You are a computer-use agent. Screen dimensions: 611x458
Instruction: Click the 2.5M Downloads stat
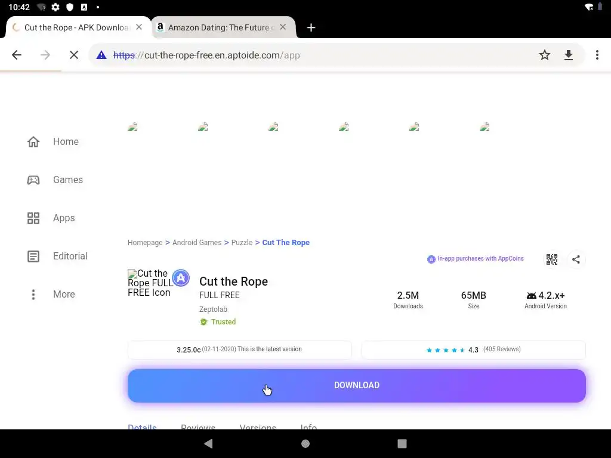coord(408,300)
